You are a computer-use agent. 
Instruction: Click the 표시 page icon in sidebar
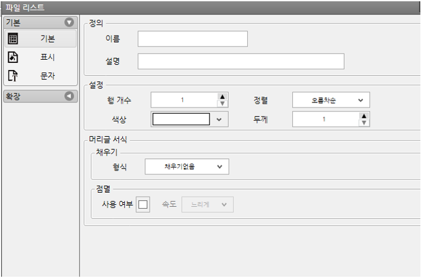tap(13, 57)
